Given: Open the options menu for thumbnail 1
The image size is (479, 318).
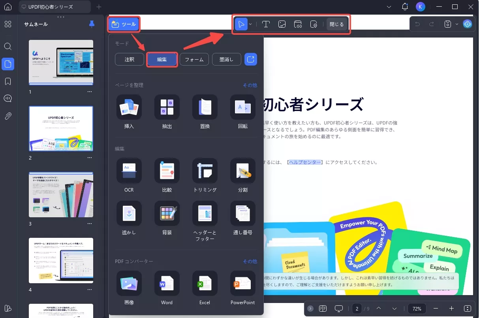Looking at the screenshot, I should pyautogui.click(x=90, y=92).
